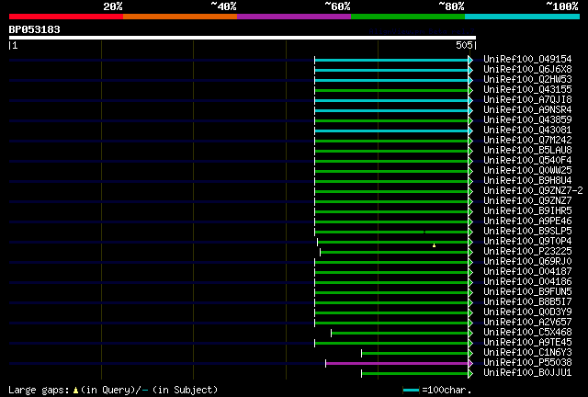Open the UniRef100_Q6J6X8 entry
Image resolution: width=588 pixels, height=397 pixels.
(x=527, y=70)
